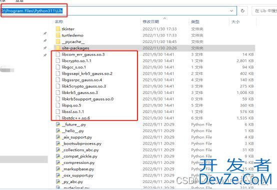
Task: Select the file name _compression.py
Action: coord(78,162)
